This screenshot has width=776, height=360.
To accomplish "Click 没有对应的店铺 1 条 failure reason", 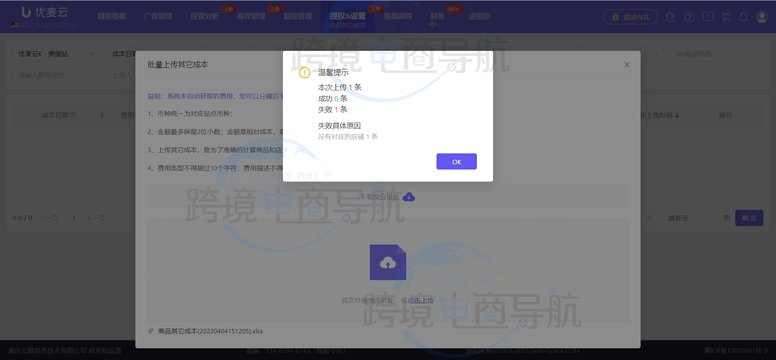I will coord(348,136).
